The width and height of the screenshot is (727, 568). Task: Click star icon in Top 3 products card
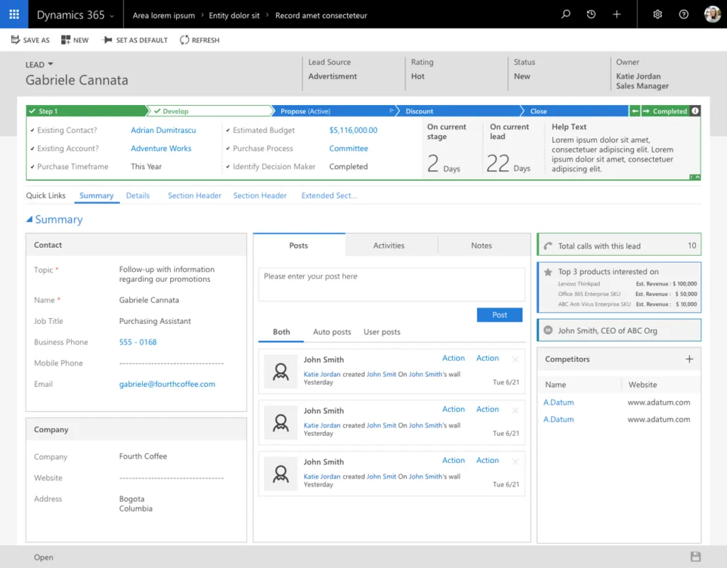548,272
